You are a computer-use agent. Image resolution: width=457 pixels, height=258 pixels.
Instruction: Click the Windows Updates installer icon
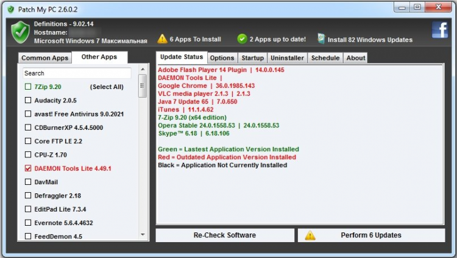click(321, 39)
